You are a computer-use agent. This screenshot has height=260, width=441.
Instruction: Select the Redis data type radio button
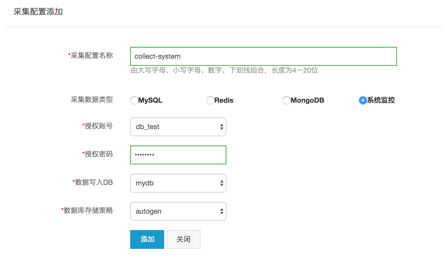coord(210,100)
